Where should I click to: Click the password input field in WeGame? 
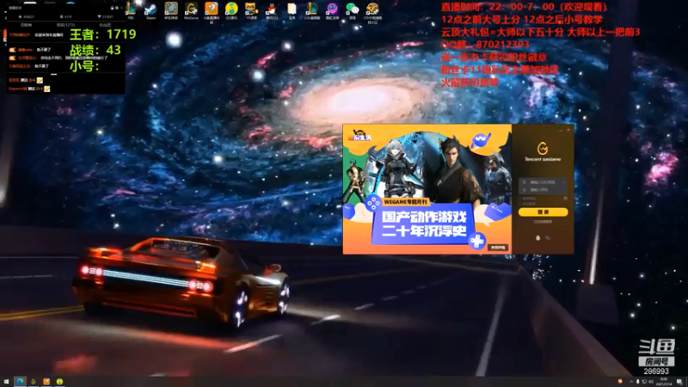(543, 190)
